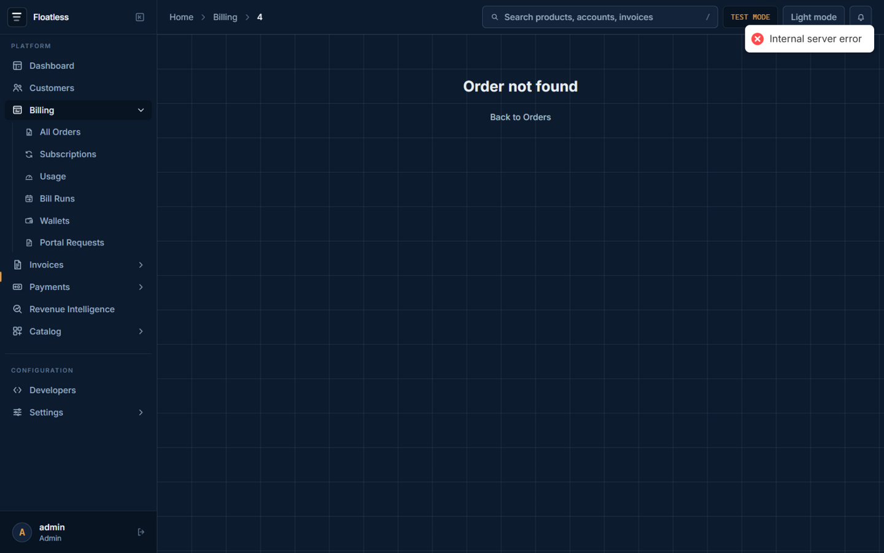Click breadcrumb order number 4

260,17
